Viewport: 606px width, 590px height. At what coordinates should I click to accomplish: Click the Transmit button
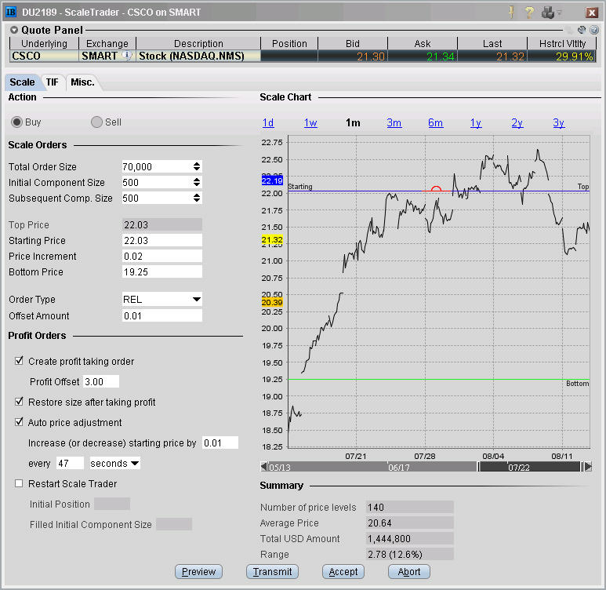[273, 571]
